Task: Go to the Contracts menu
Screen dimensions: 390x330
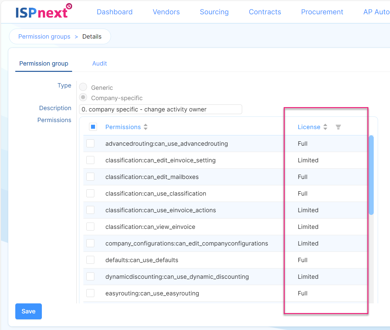Action: [x=265, y=12]
